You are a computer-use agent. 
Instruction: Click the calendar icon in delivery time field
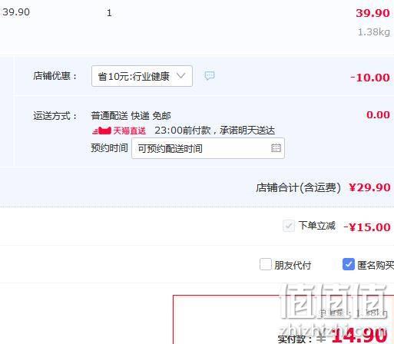(276, 148)
